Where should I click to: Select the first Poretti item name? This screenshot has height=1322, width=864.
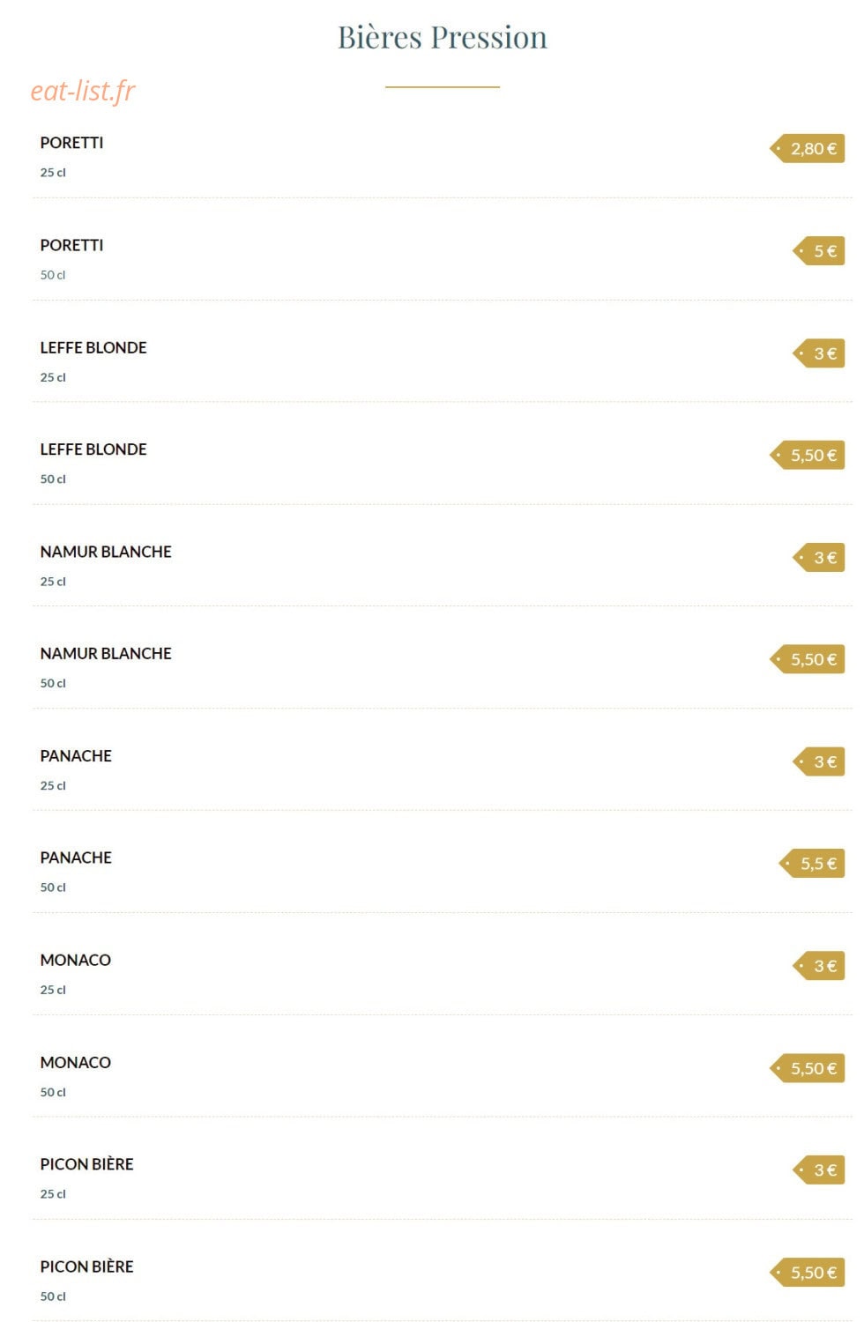click(71, 143)
